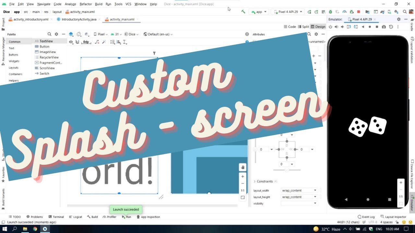Search the Palette with magnifier icon
This screenshot has height=233, width=415.
point(49,34)
